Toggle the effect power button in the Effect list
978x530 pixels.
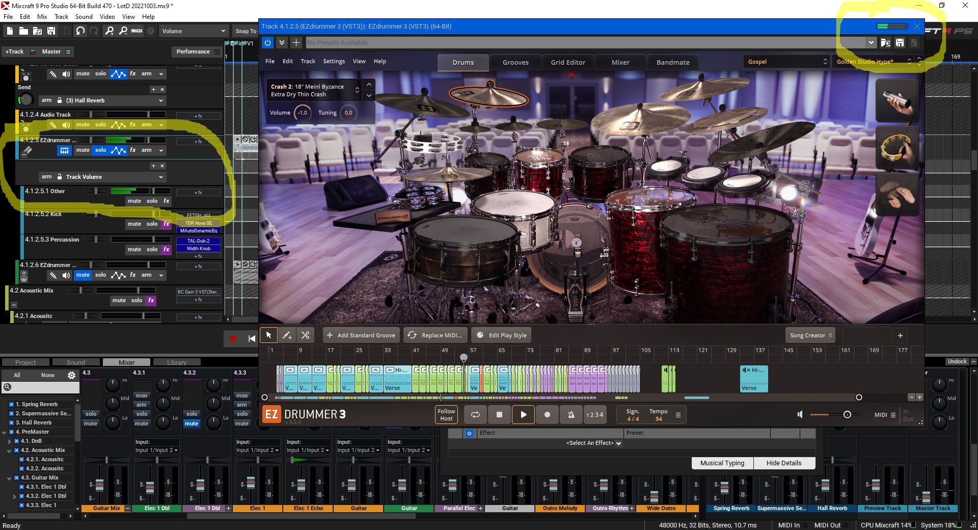[469, 433]
